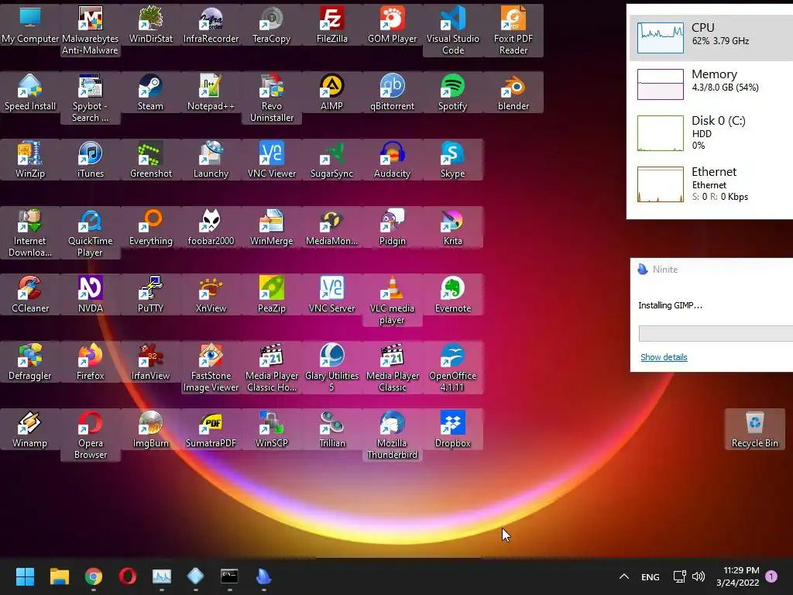This screenshot has width=793, height=595.
Task: Open File Explorer from the taskbar
Action: (x=59, y=576)
